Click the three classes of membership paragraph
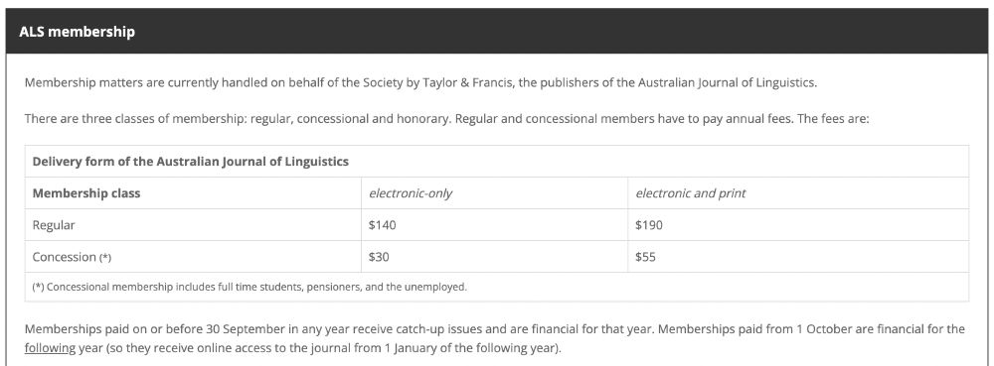Image resolution: width=994 pixels, height=366 pixels. (446, 118)
